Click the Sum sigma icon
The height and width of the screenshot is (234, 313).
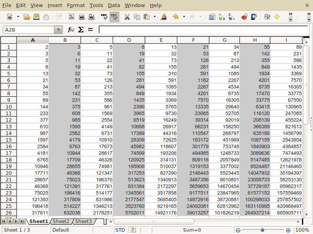[x=81, y=30]
